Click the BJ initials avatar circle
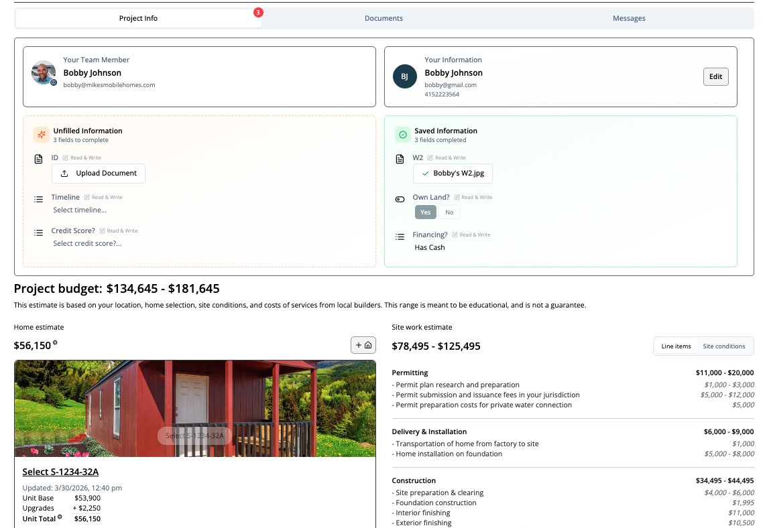Image resolution: width=769 pixels, height=528 pixels. (404, 76)
